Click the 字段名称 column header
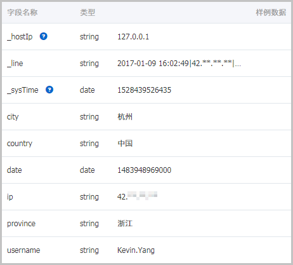 coord(22,13)
